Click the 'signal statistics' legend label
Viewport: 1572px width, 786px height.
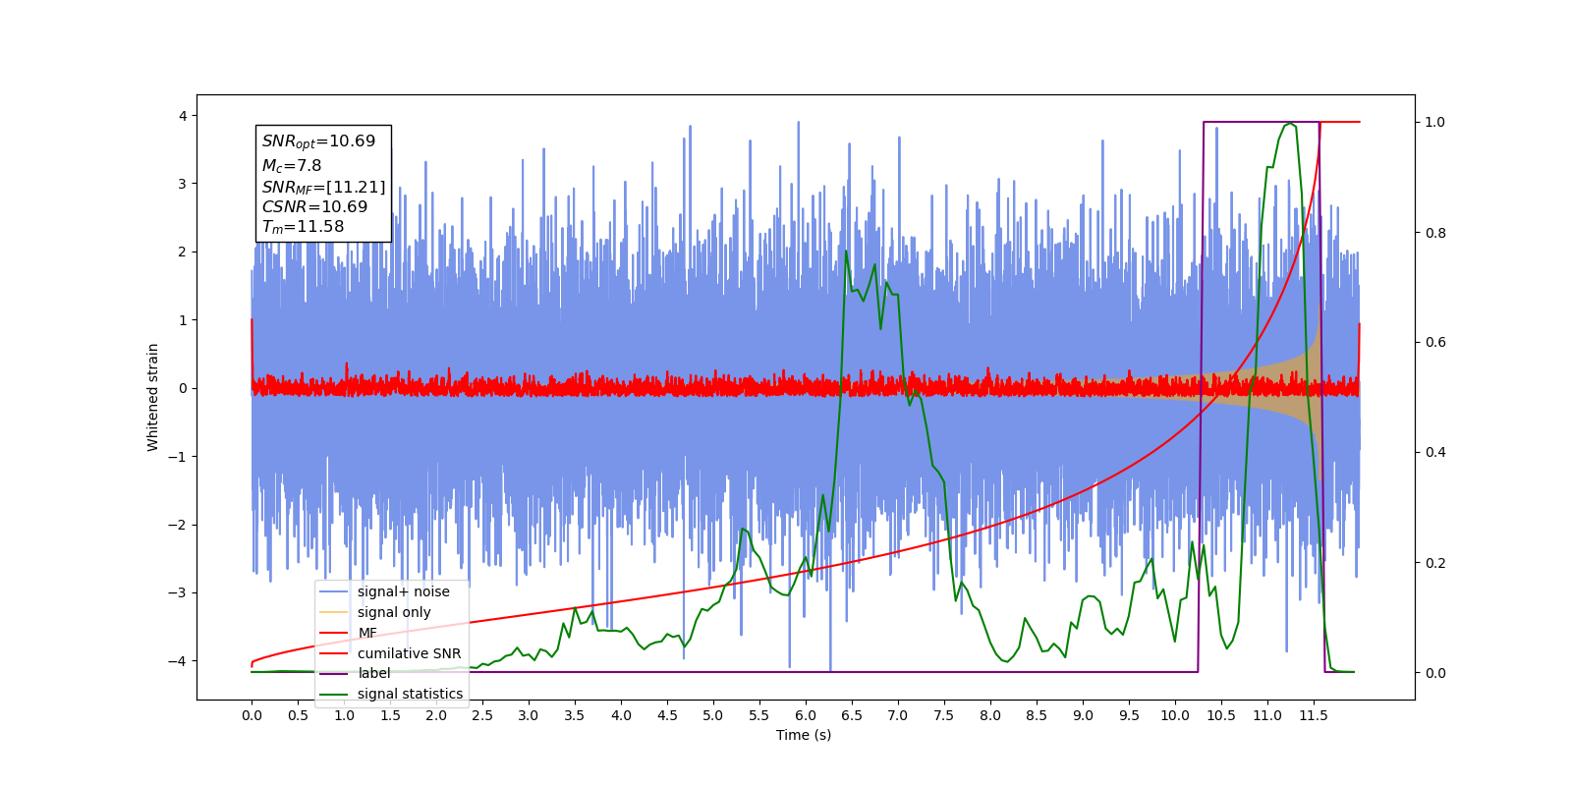(x=410, y=694)
